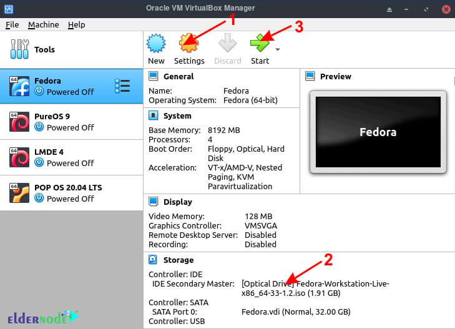
Task: Select POP OS 20.04 LTS entry
Action: [71, 193]
